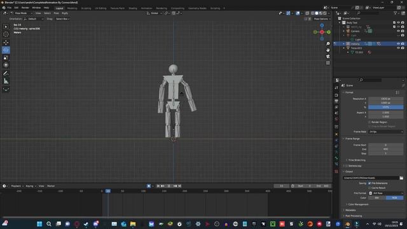The width and height of the screenshot is (407, 229).
Task: Open the Playback menu in the timeline
Action: 17,186
